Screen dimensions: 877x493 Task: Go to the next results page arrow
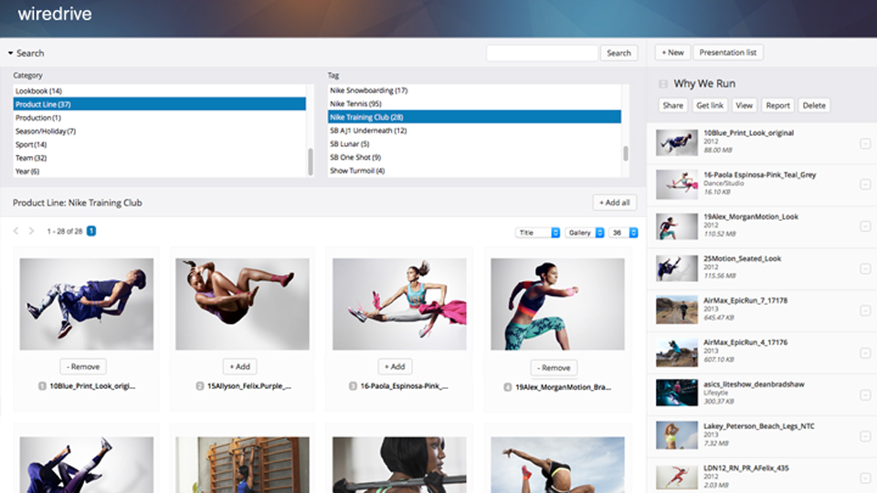(x=31, y=232)
